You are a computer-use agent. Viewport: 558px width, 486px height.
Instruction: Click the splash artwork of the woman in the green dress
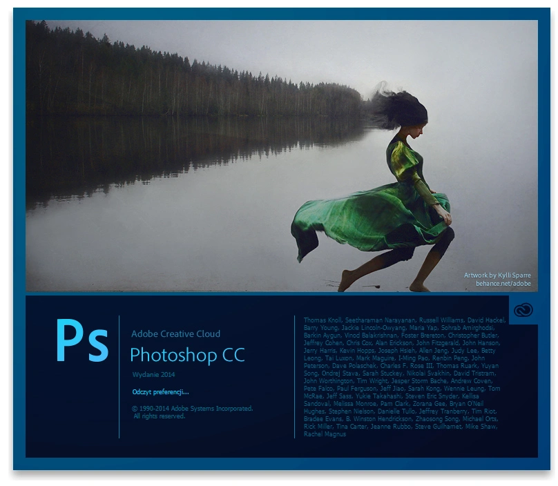pos(282,156)
